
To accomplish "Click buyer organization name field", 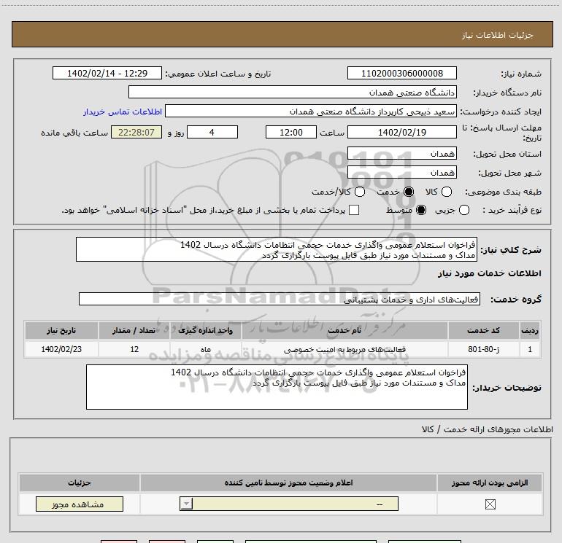I will (293, 93).
